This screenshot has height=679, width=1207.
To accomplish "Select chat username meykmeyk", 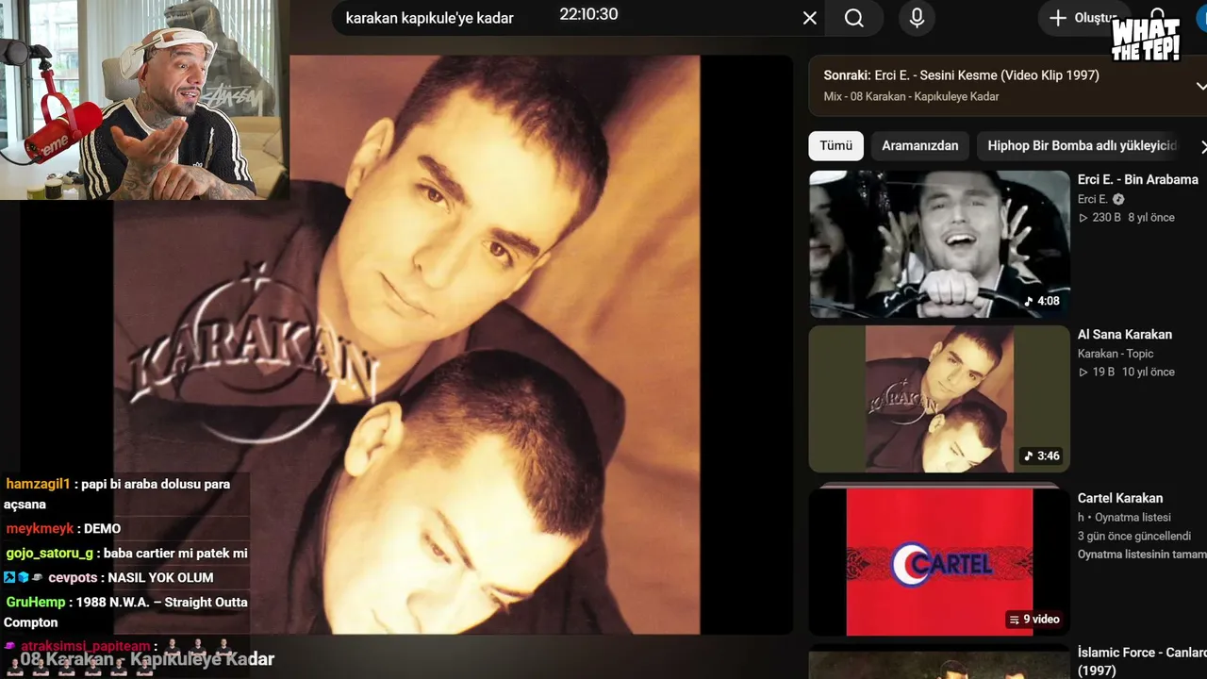I will (40, 529).
